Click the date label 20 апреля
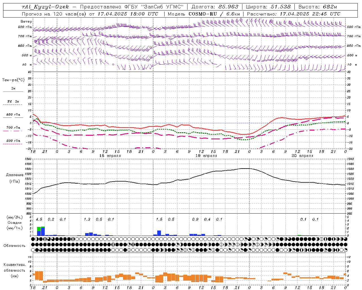The width and height of the screenshot is (362, 290). (x=302, y=156)
